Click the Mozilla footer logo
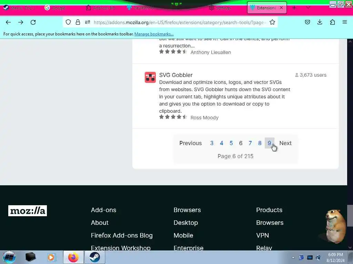The width and height of the screenshot is (353, 264). click(x=28, y=211)
